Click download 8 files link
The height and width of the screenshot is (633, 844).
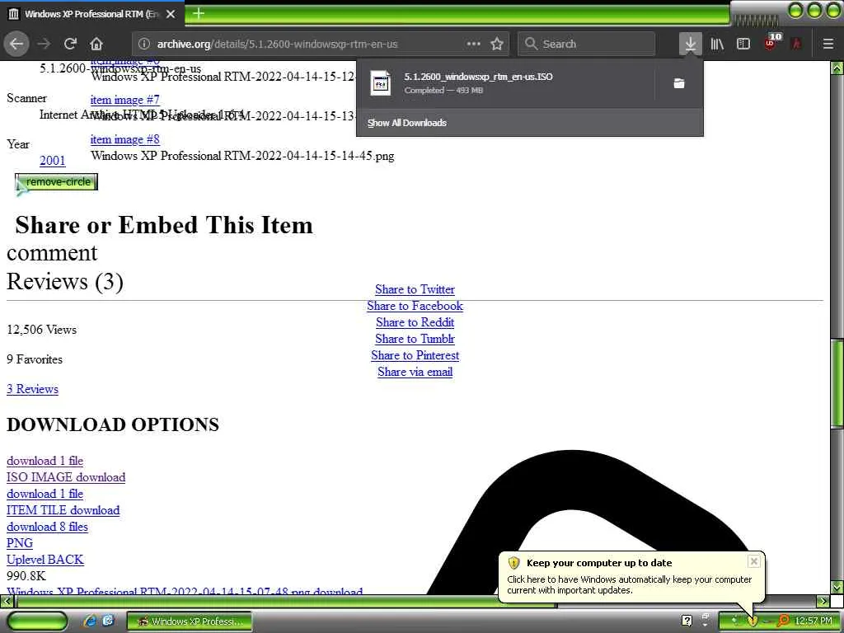(47, 527)
